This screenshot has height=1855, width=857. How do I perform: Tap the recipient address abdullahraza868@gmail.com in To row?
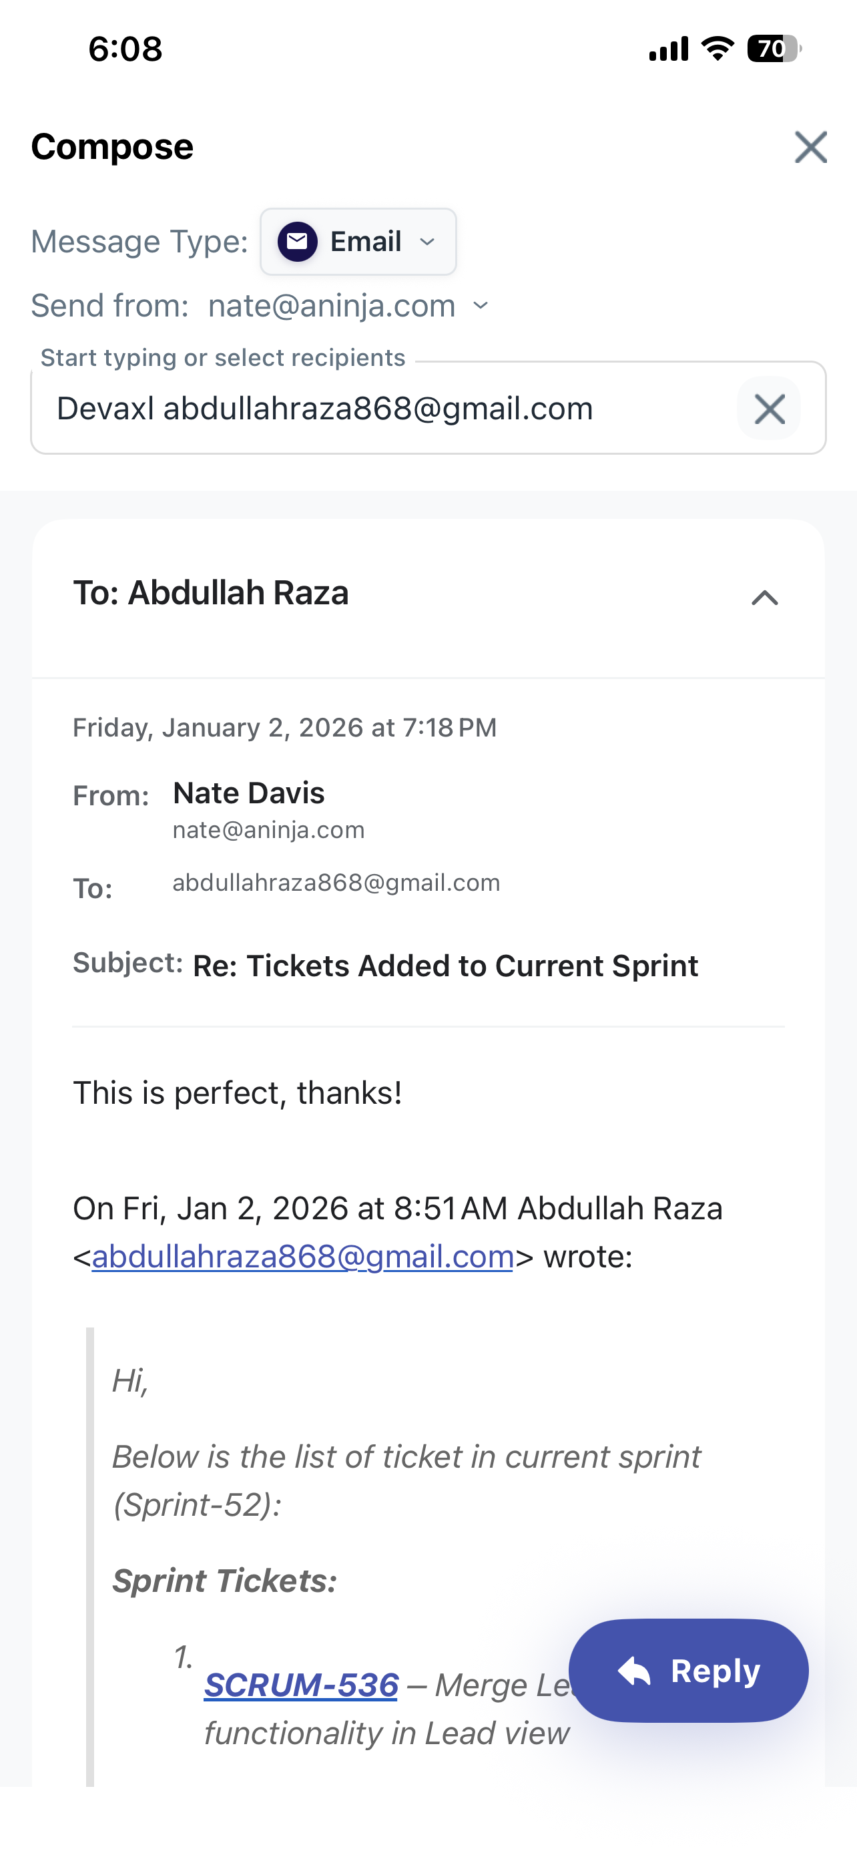[336, 883]
